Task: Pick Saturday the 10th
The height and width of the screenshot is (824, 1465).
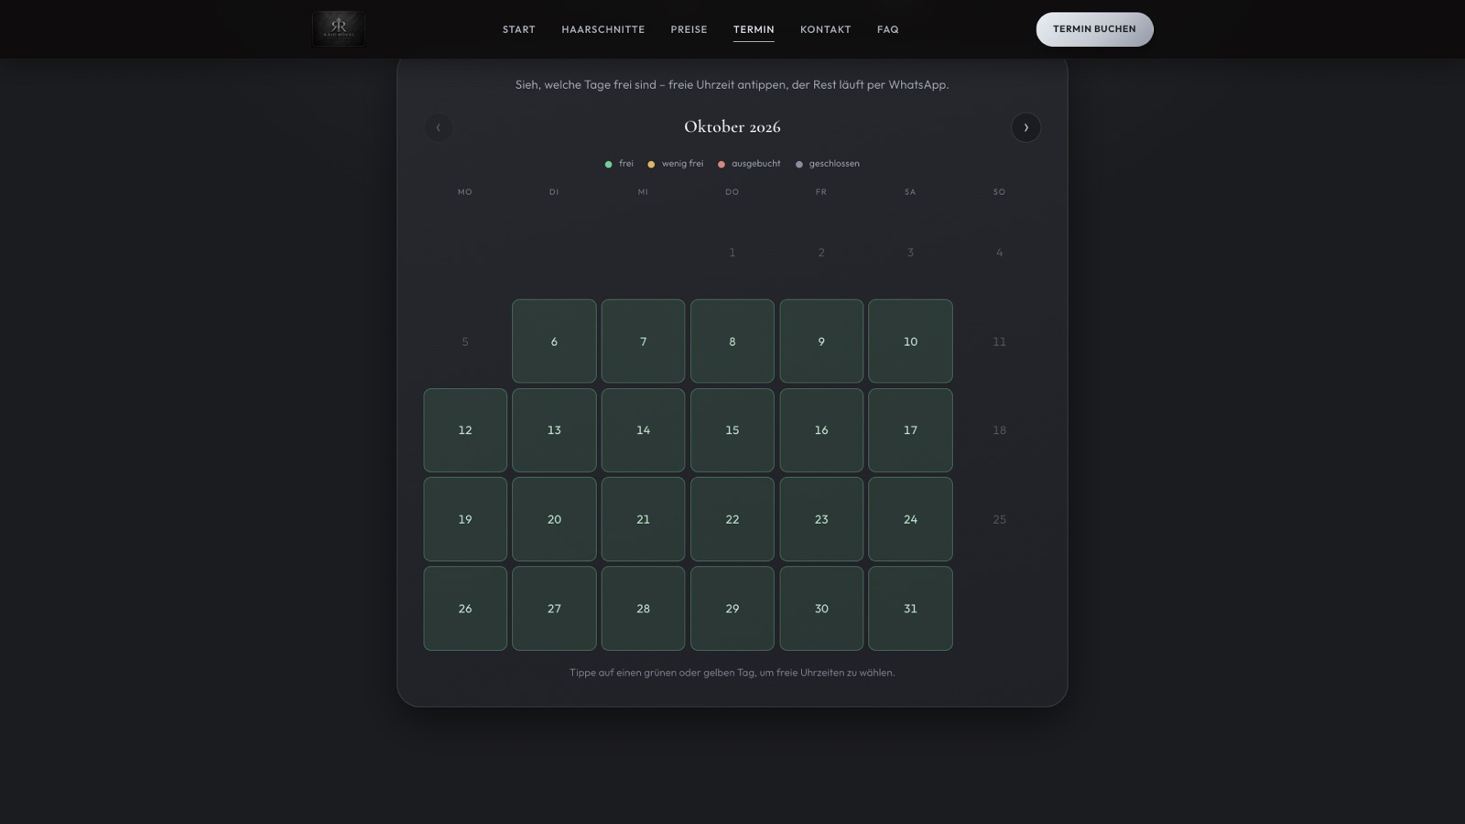Action: (x=910, y=342)
